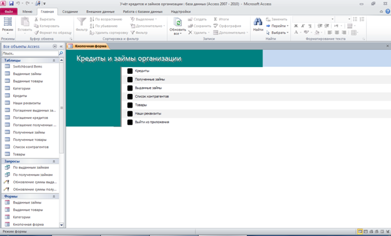Click the Вставить paste icon

pos(24,23)
